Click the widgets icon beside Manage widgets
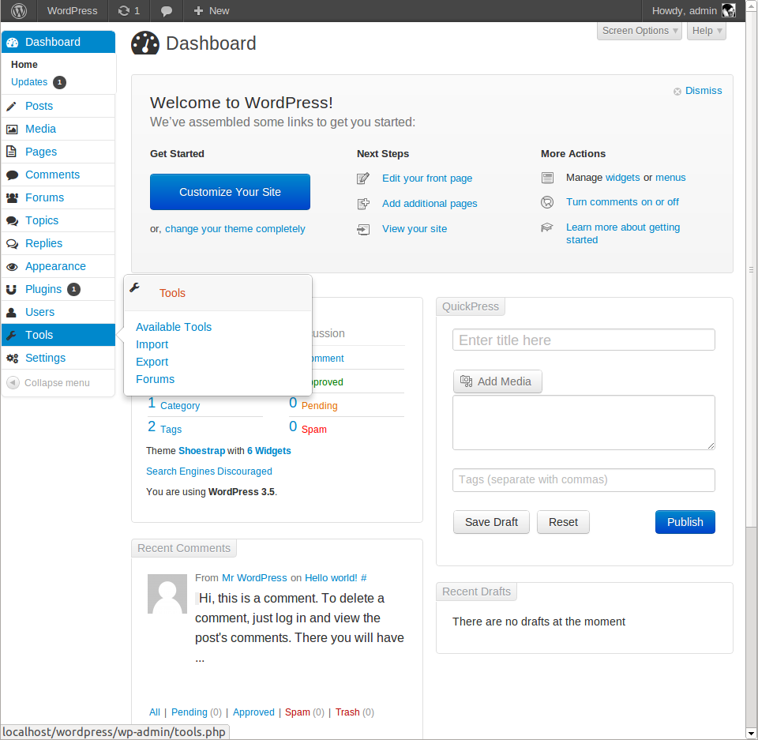 547,178
